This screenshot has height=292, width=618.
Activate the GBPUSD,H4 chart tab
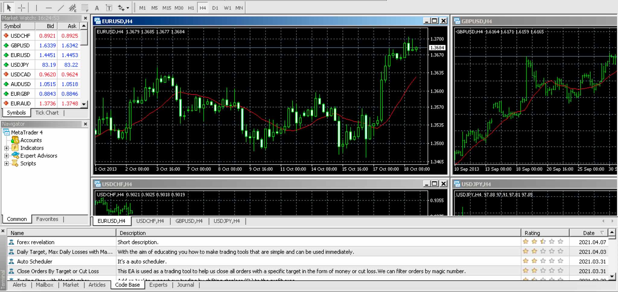(189, 221)
